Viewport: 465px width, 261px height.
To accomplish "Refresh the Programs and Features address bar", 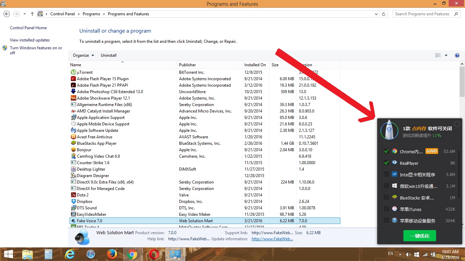I will (x=384, y=14).
